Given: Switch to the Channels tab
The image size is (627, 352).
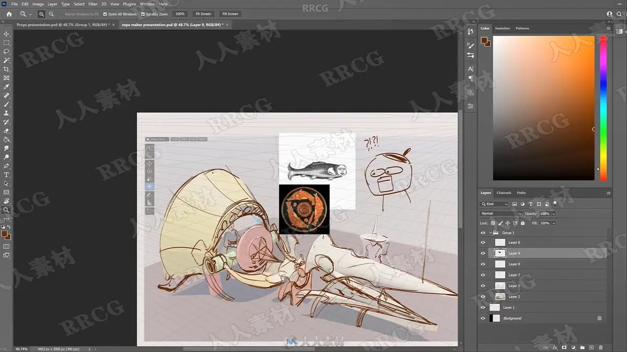Looking at the screenshot, I should pos(504,193).
